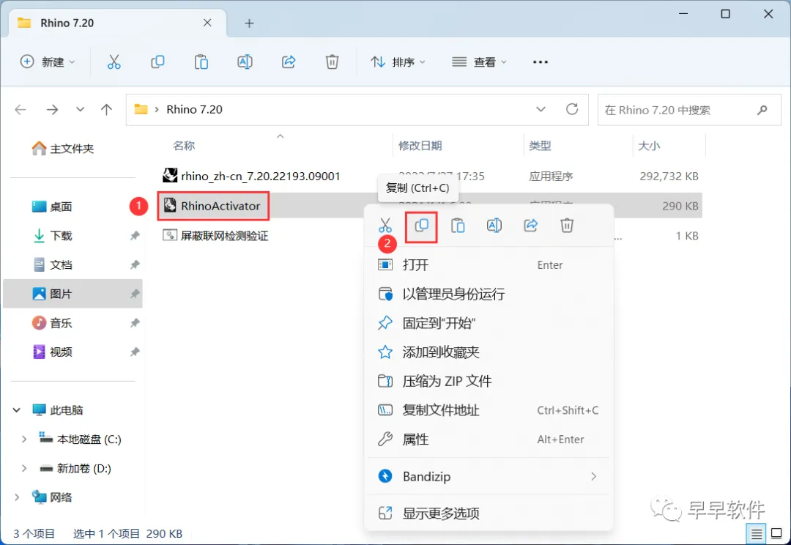Click the Delete trash icon in the top toolbar
791x545 pixels.
click(x=332, y=62)
